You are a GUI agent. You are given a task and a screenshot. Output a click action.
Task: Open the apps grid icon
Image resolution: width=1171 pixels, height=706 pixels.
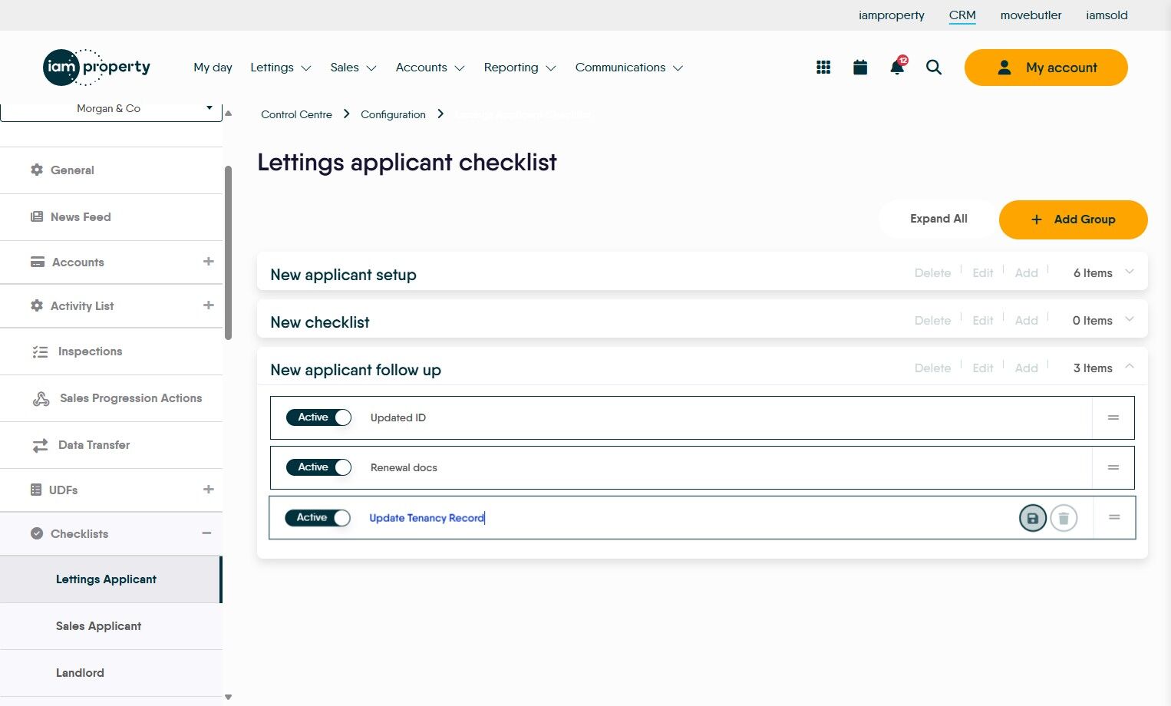823,68
